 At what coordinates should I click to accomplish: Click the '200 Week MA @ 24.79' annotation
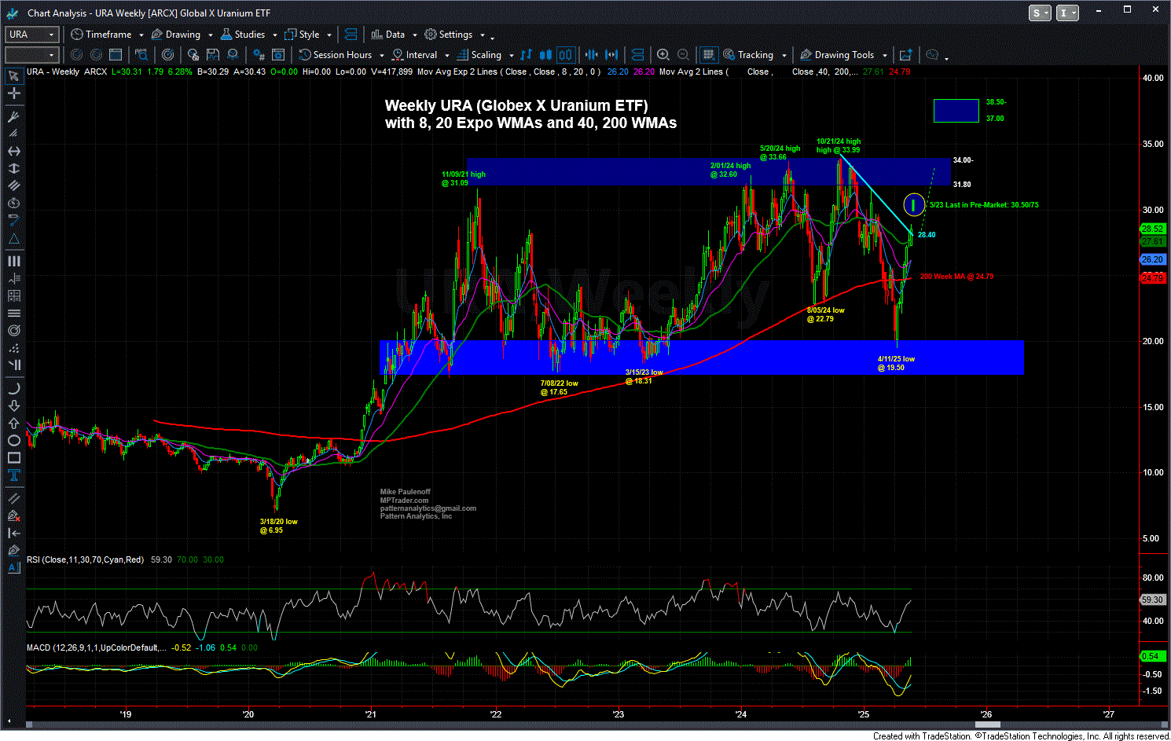(x=956, y=277)
